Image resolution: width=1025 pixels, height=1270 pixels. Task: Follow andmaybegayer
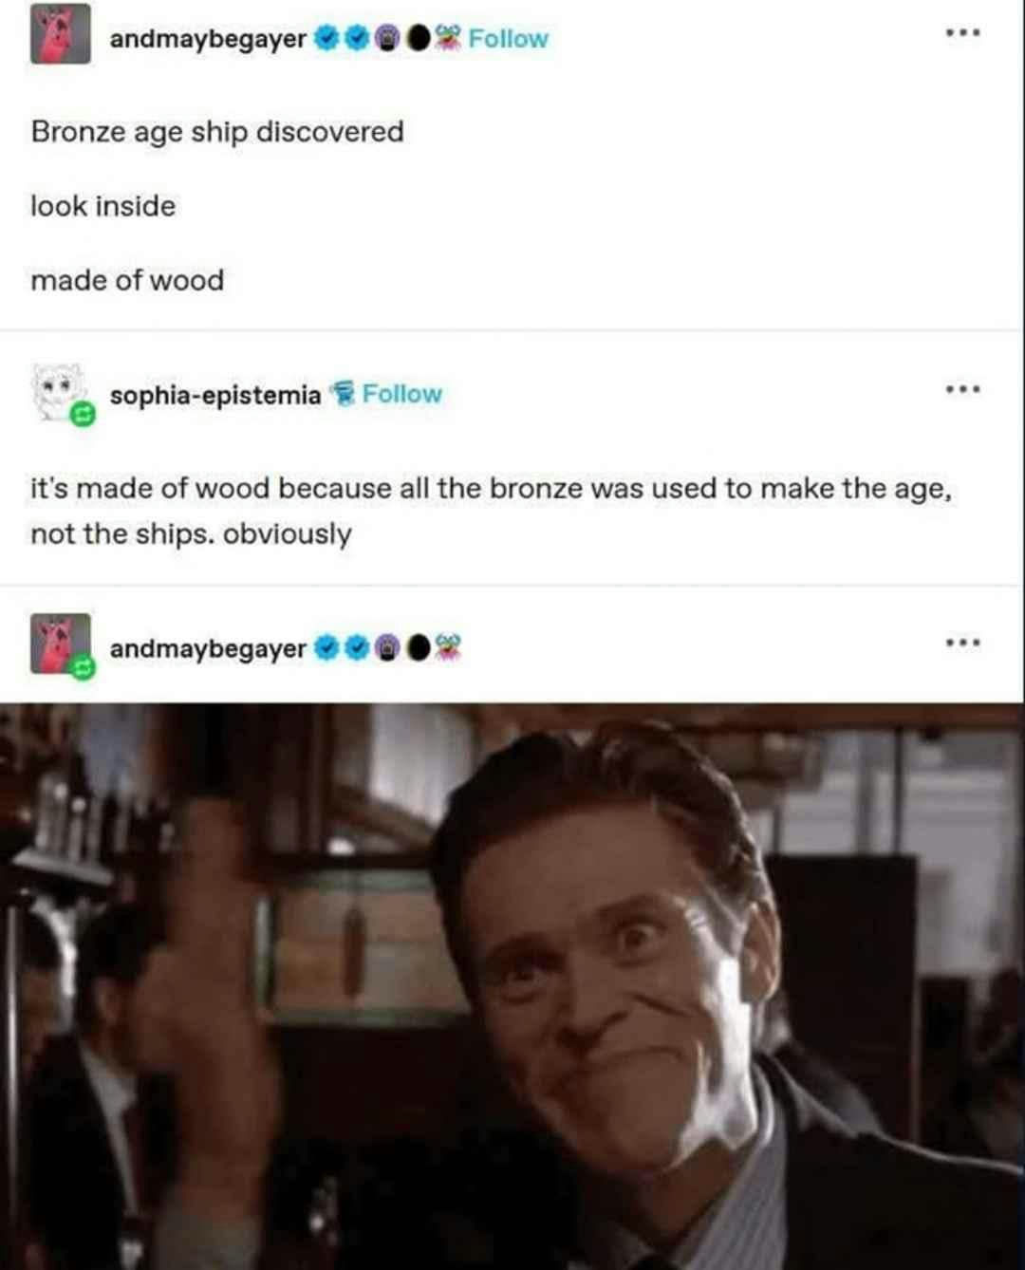pos(509,39)
